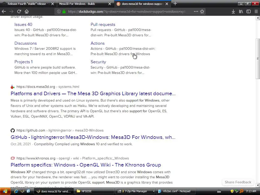
Task: Click the Share Feedback button
Action: coord(238,182)
